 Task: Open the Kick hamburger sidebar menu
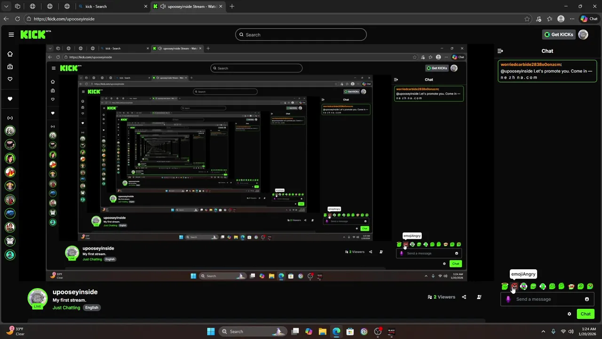click(x=11, y=34)
